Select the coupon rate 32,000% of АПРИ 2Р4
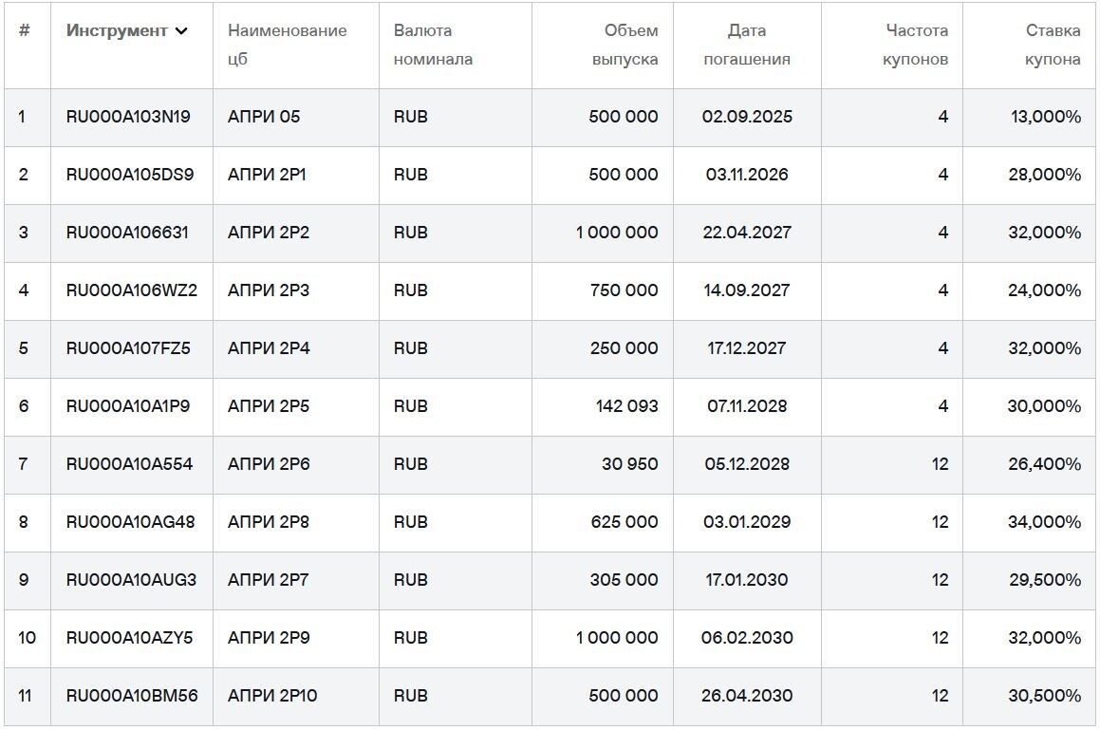The image size is (1100, 730). tap(1050, 348)
